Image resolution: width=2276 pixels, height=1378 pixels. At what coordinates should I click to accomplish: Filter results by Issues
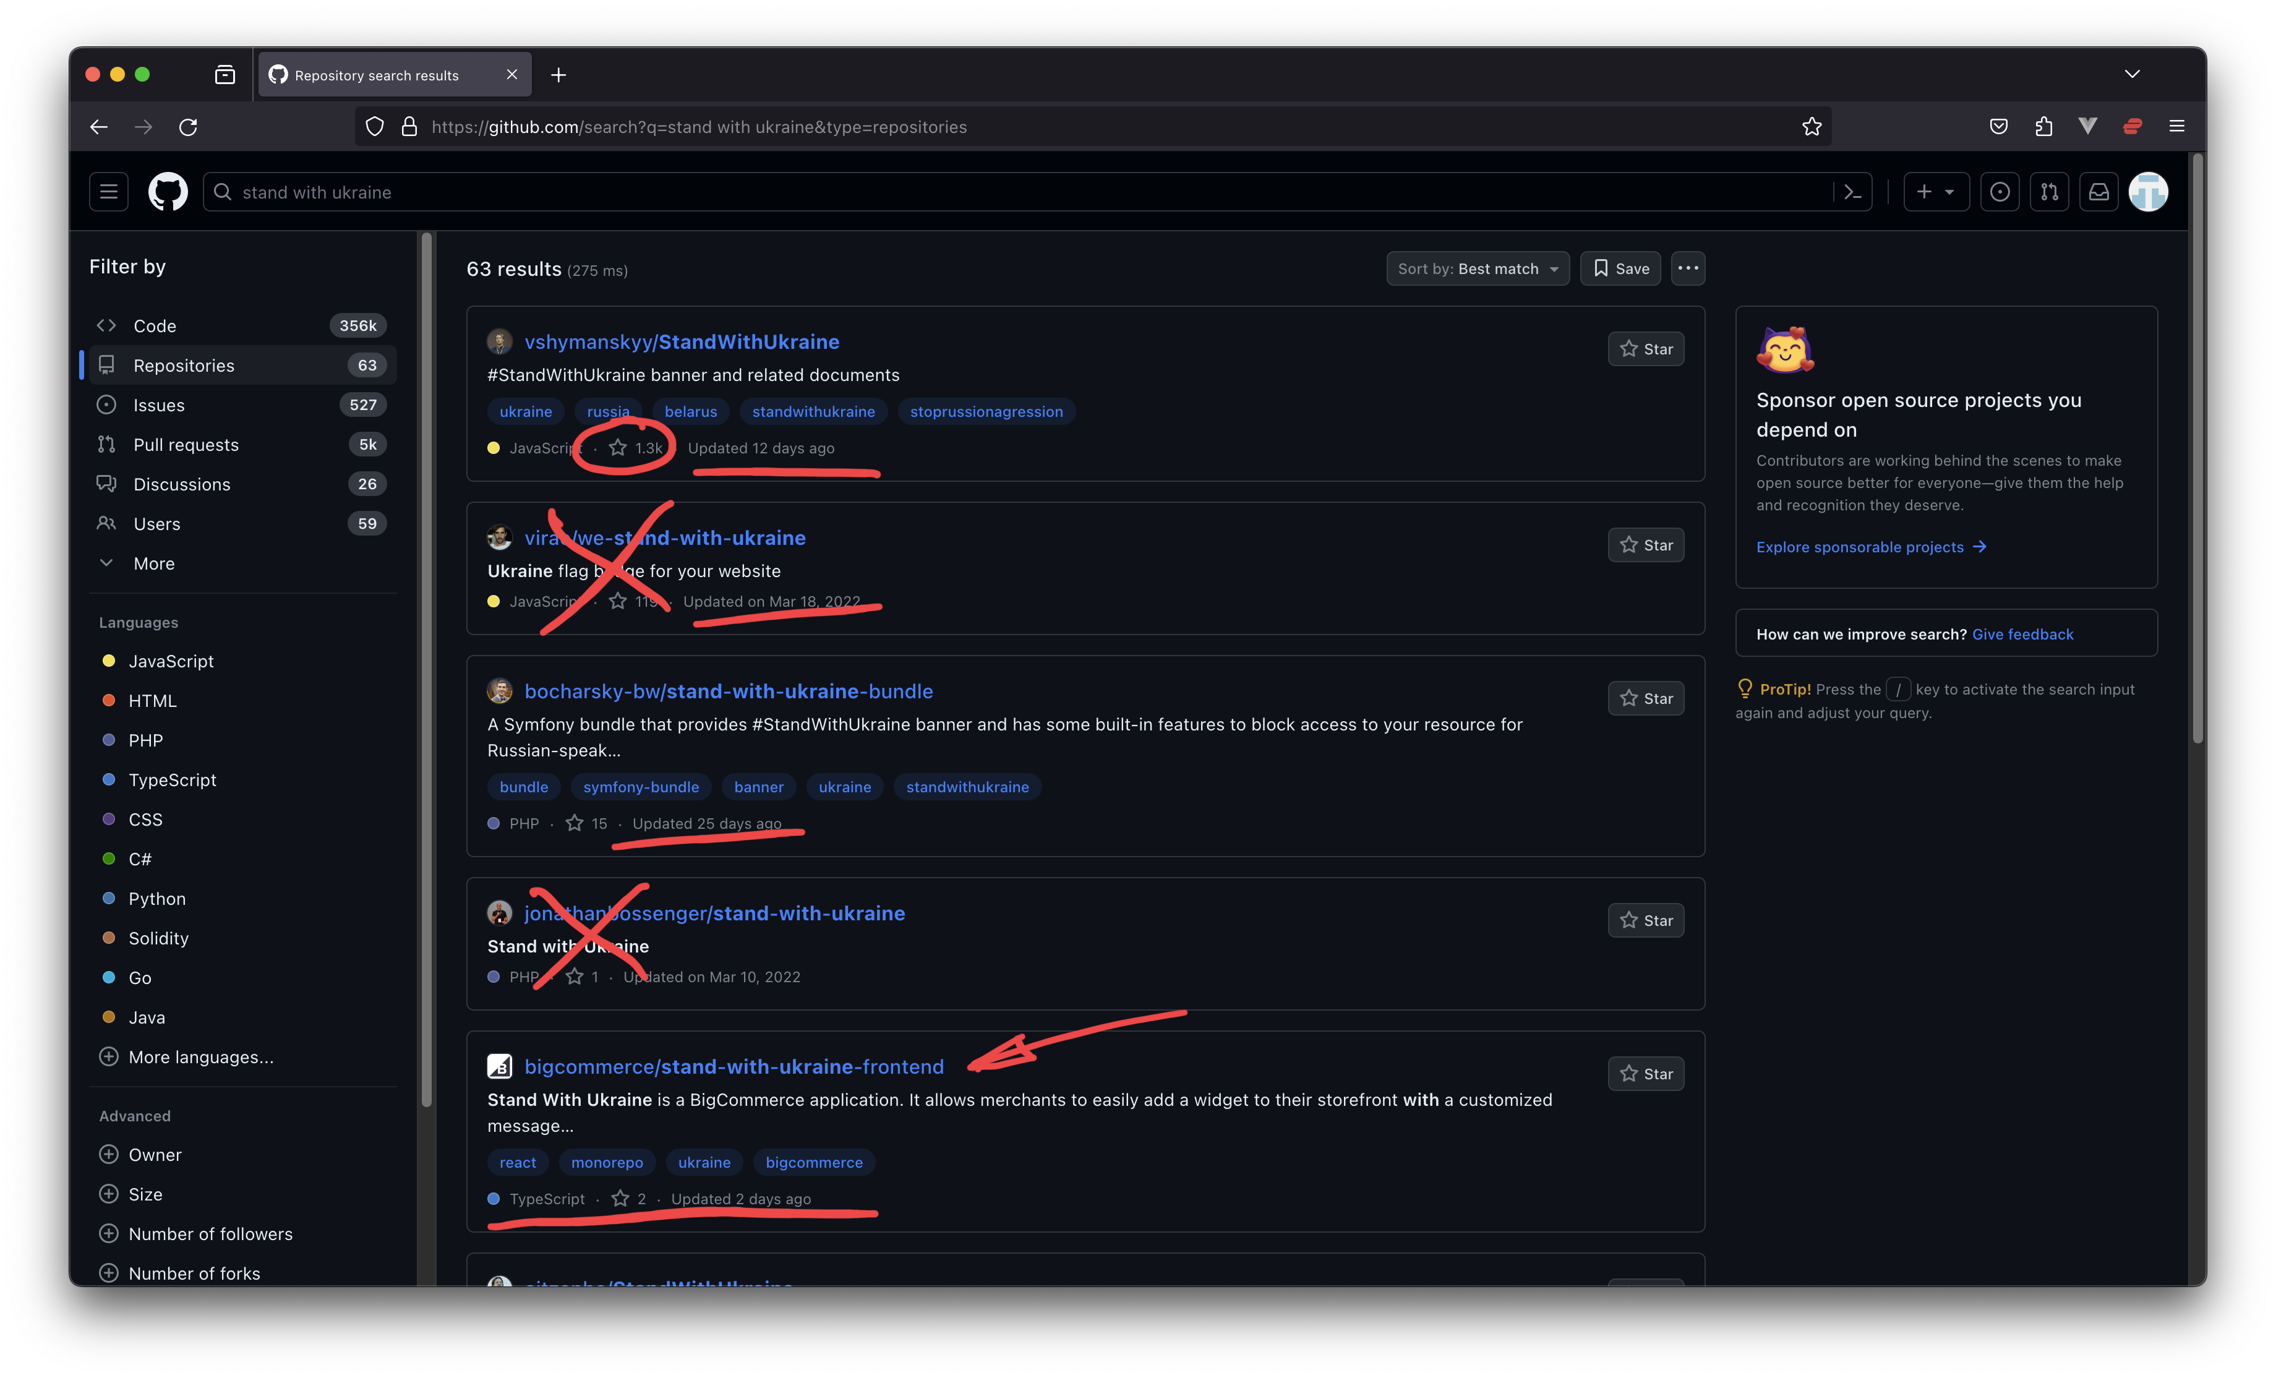point(159,406)
